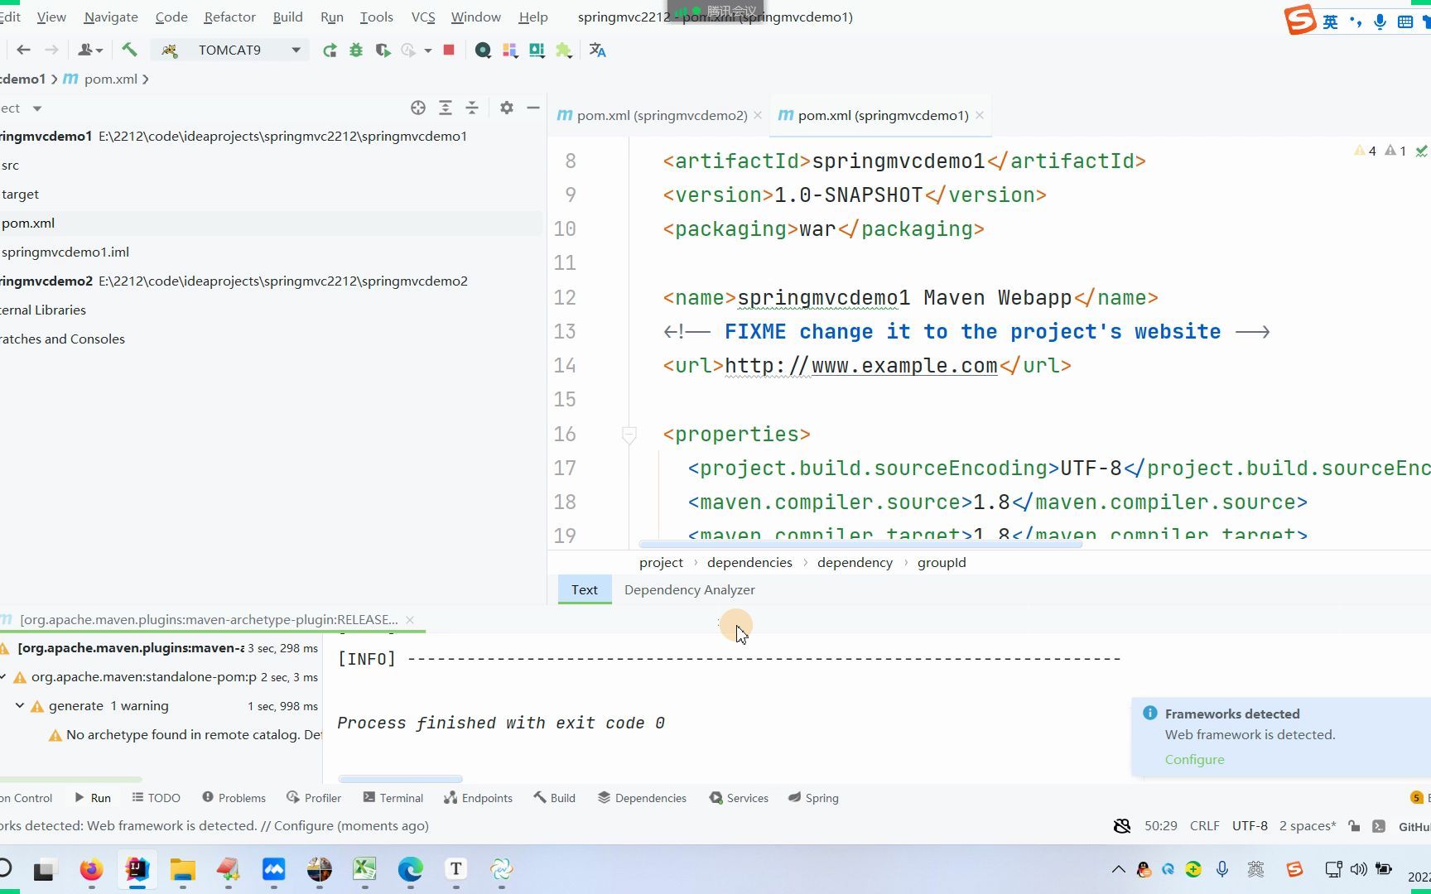Toggle read-only lock icon in status bar
1431x894 pixels.
[x=1354, y=825]
